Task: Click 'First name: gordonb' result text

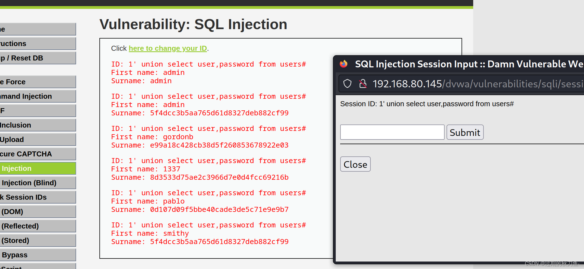Action: coord(152,137)
